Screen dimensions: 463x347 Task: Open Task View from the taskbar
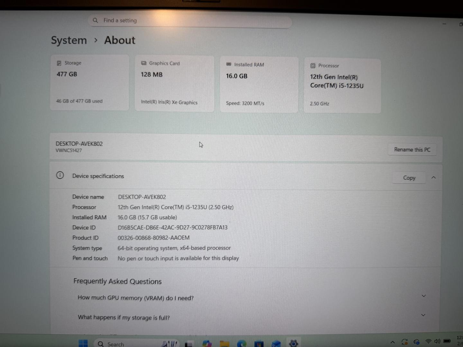coord(189,344)
